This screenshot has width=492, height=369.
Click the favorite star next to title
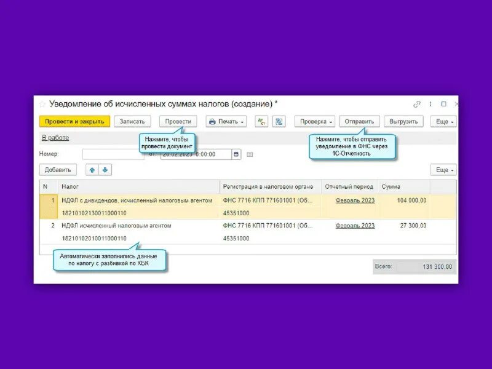[x=42, y=105]
